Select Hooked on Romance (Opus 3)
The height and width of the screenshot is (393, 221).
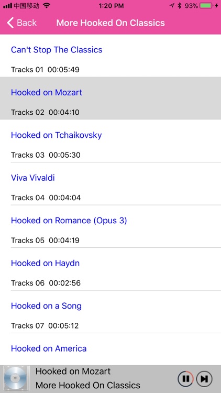coord(110,226)
